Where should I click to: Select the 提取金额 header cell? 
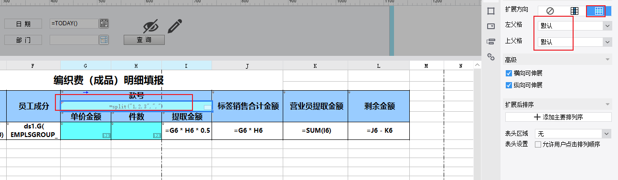[x=187, y=116]
